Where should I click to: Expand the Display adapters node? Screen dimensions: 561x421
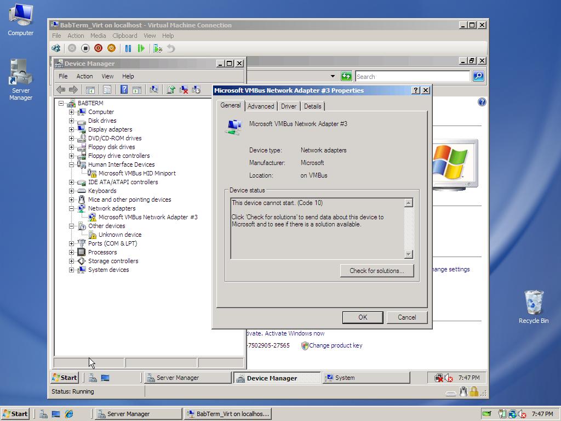[72, 129]
